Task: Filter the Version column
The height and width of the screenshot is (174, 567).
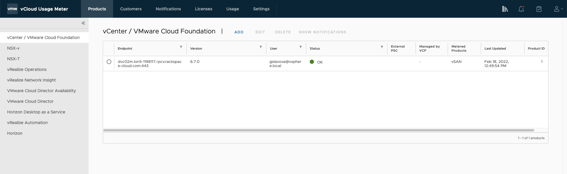Action: [x=261, y=47]
